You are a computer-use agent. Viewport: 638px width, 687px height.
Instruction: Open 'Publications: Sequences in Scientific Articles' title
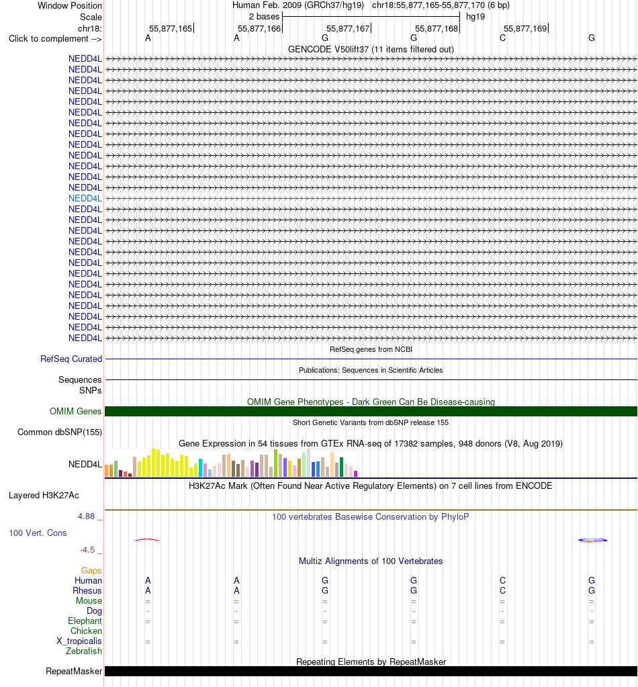(x=371, y=370)
